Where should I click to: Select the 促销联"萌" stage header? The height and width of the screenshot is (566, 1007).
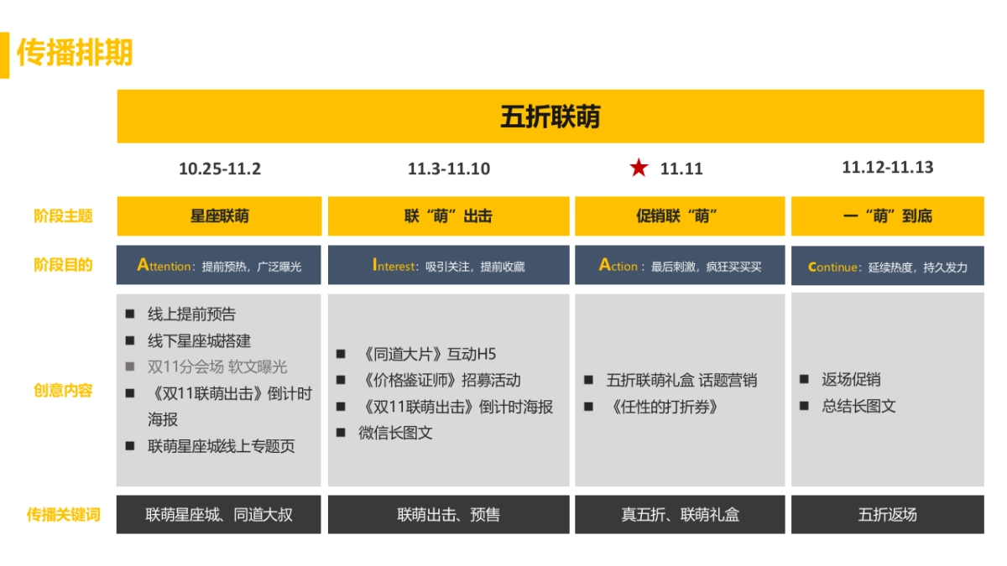tap(679, 215)
